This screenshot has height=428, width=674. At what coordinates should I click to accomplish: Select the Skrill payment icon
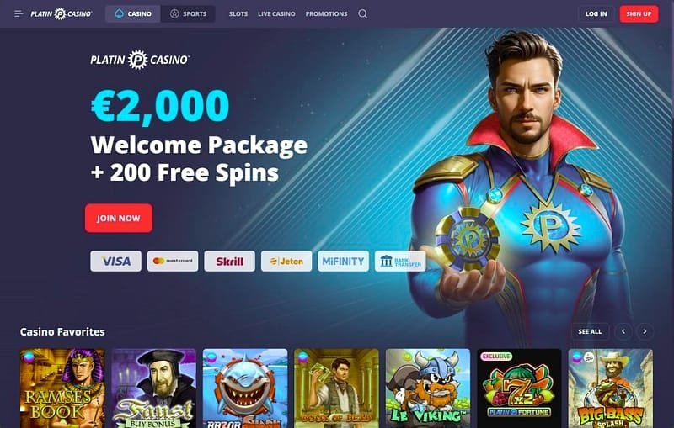[229, 262]
